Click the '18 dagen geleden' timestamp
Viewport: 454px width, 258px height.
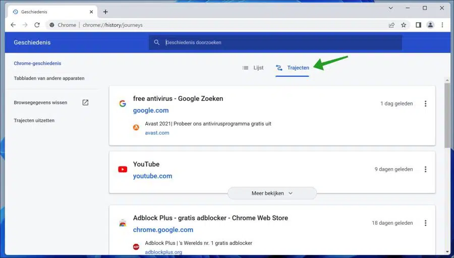pos(392,223)
